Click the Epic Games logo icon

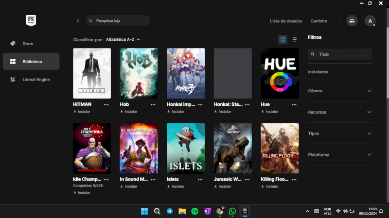(31, 20)
